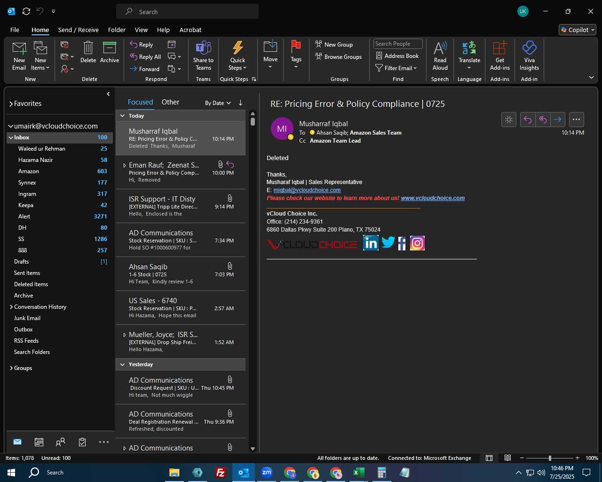
Task: Switch to the Folder tab
Action: click(x=117, y=30)
